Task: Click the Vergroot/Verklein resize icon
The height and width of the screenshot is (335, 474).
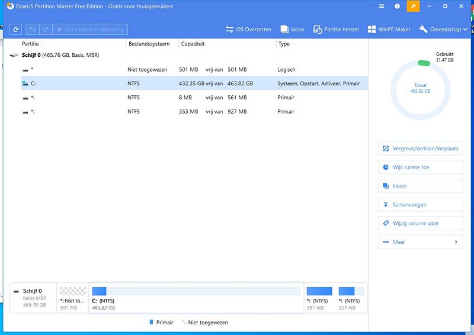Action: pos(386,149)
